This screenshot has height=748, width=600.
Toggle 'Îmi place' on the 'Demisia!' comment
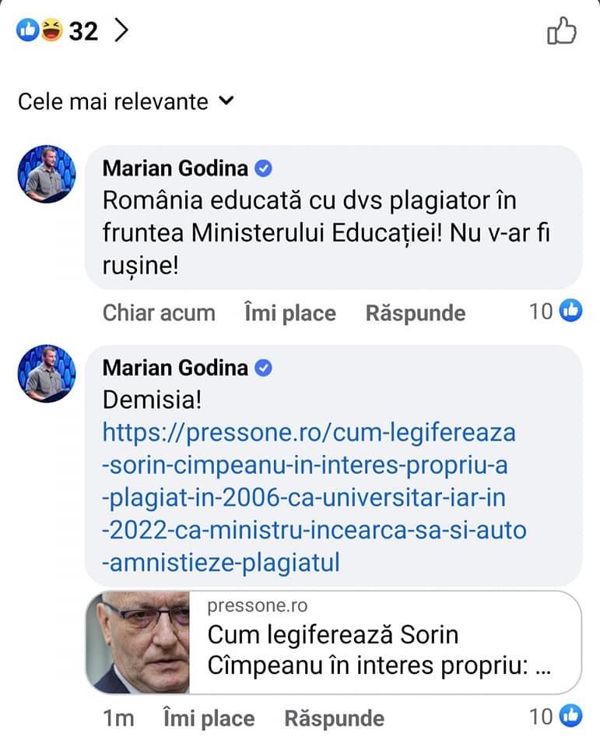pos(209,718)
